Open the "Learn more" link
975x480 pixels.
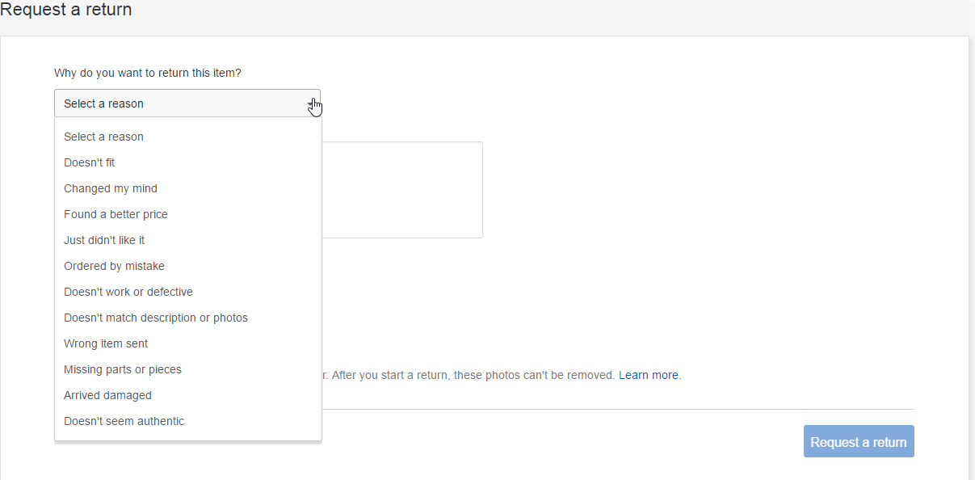648,375
